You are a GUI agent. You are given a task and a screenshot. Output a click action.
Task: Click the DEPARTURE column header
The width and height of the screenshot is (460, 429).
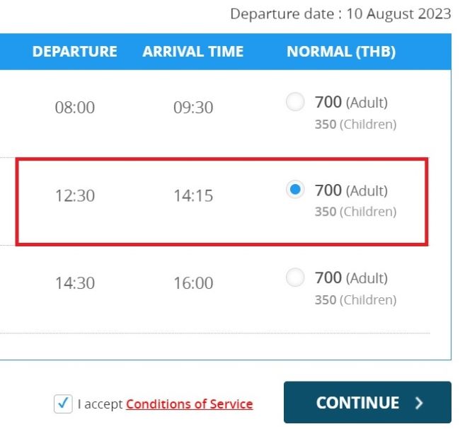(75, 52)
